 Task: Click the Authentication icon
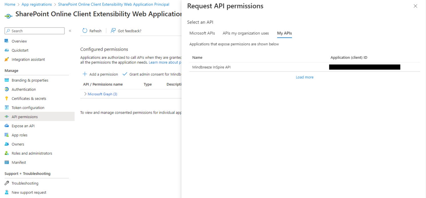click(7, 89)
